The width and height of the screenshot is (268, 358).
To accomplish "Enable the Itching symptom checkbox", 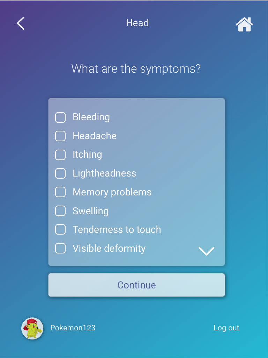I will 60,155.
